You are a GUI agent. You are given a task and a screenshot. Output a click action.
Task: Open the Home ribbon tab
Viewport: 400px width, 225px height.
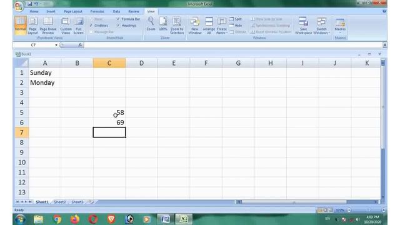[34, 11]
